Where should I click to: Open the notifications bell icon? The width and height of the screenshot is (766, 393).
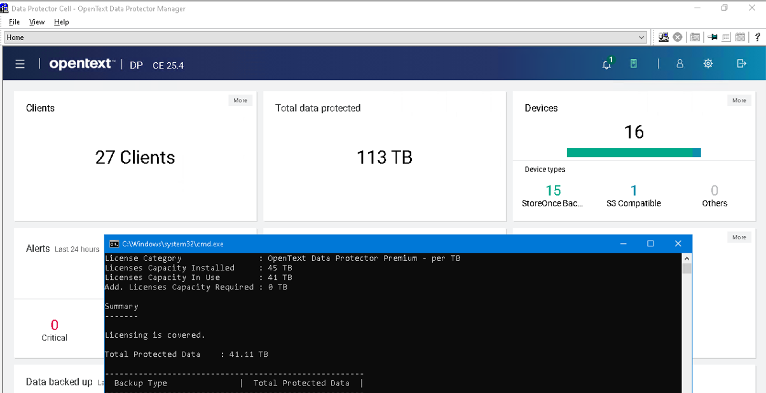point(607,63)
